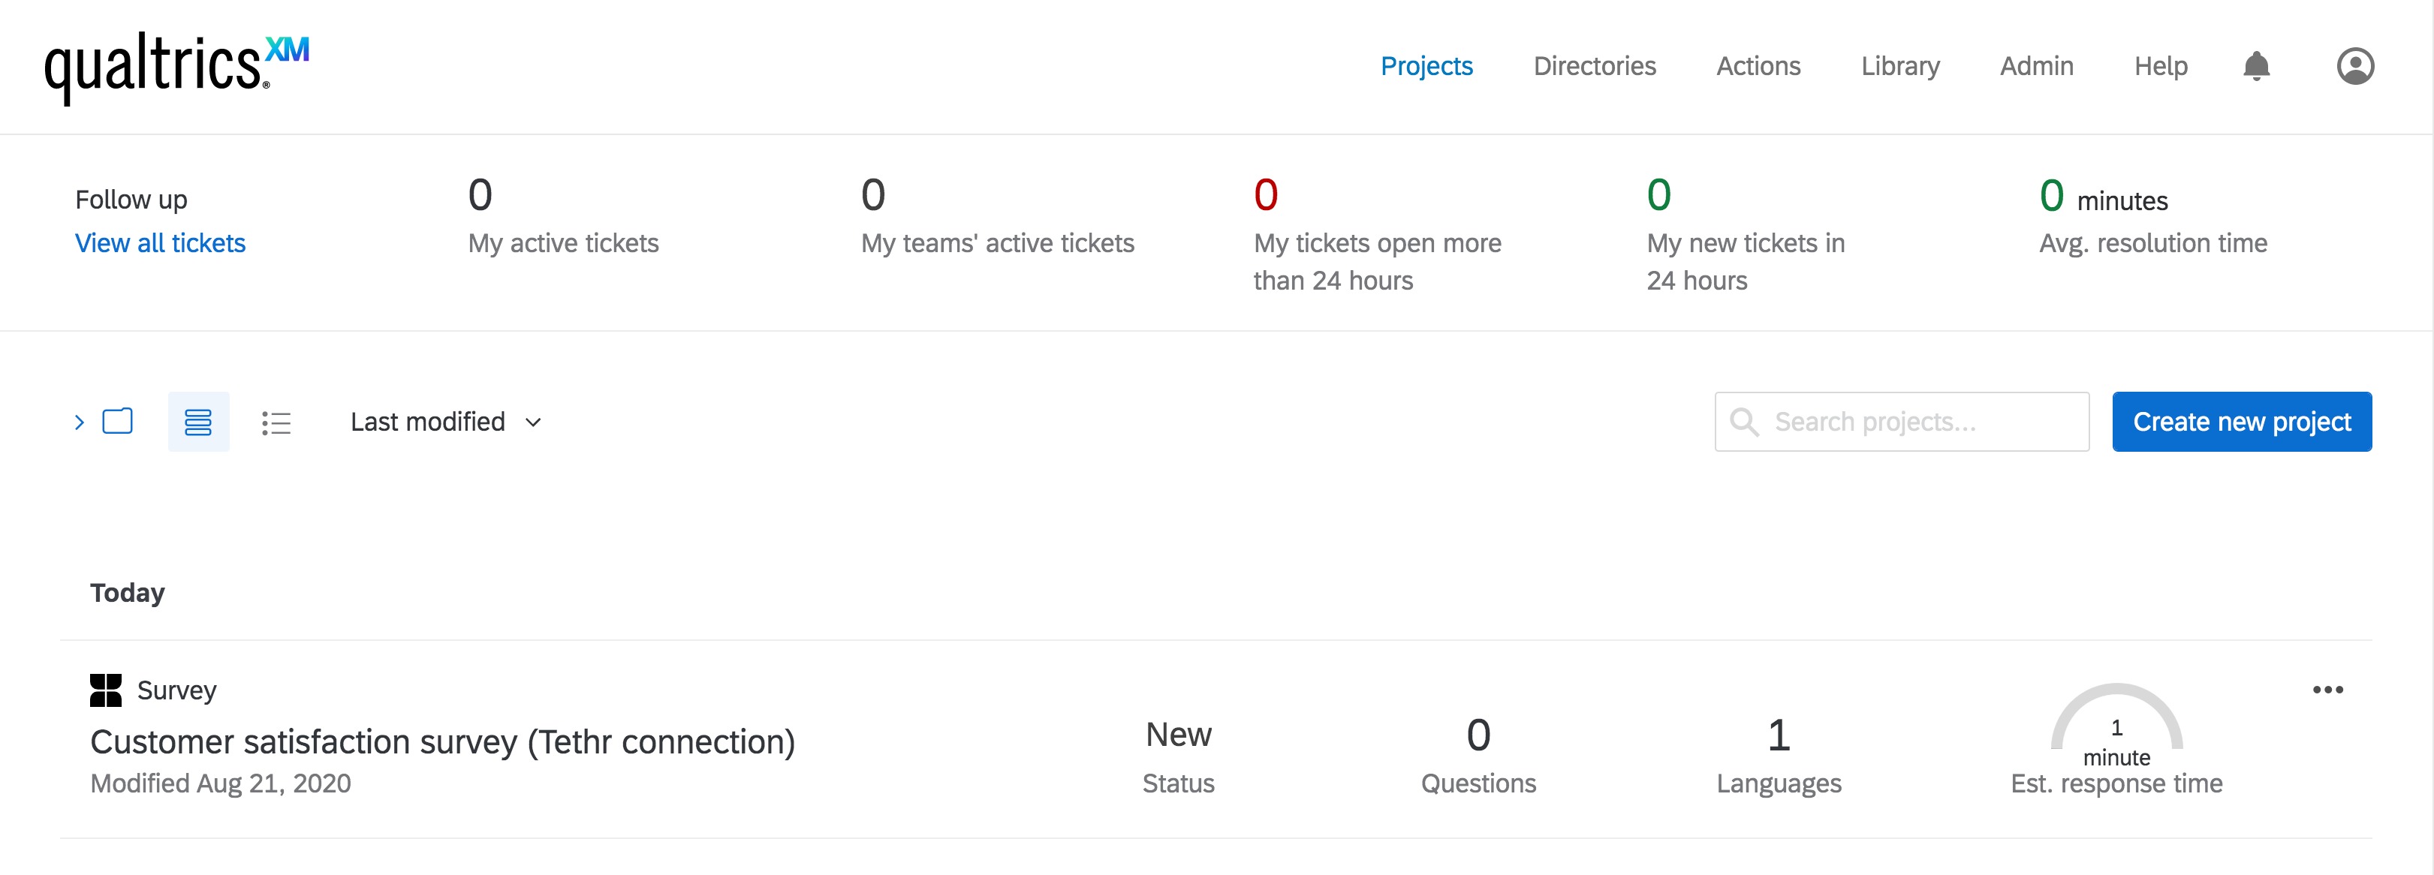Open the notifications bell

2258,66
